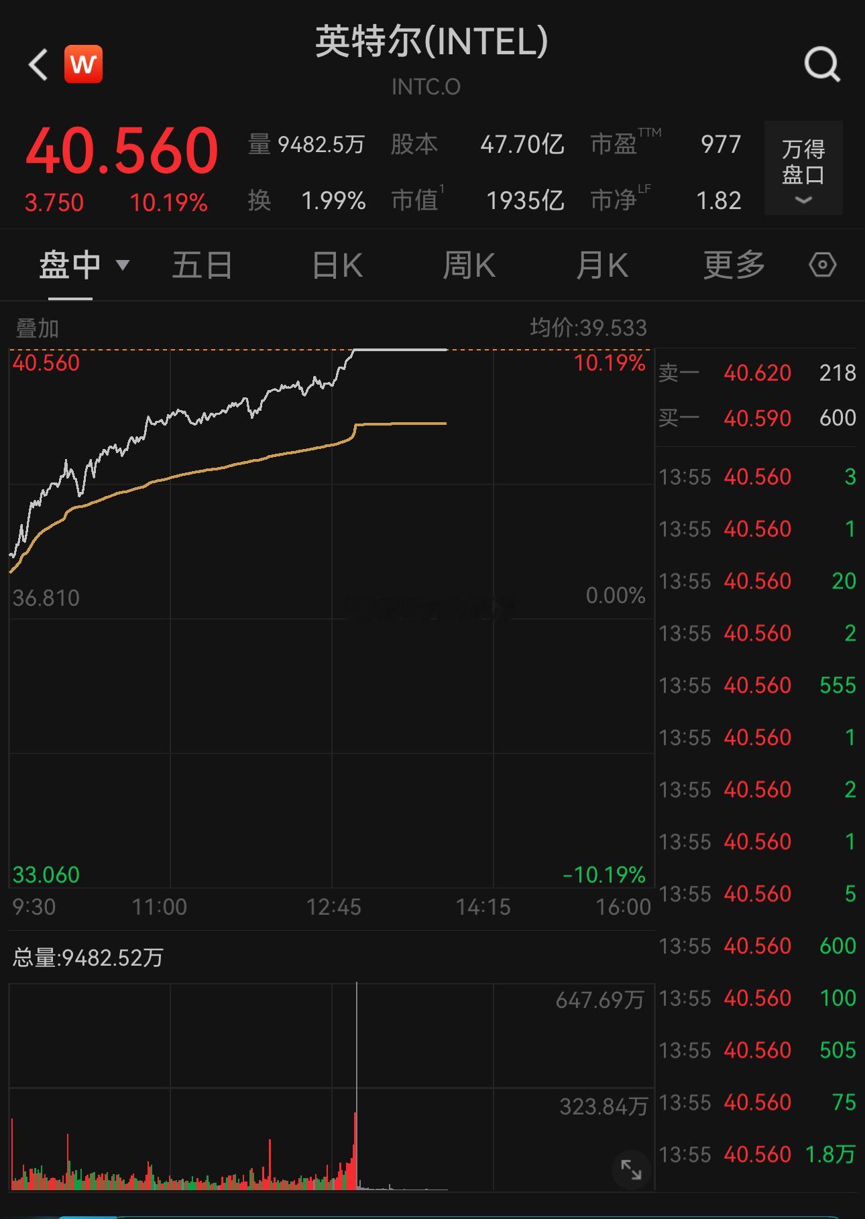Viewport: 865px width, 1219px height.
Task: Tap the current price 40.560
Action: tap(122, 150)
